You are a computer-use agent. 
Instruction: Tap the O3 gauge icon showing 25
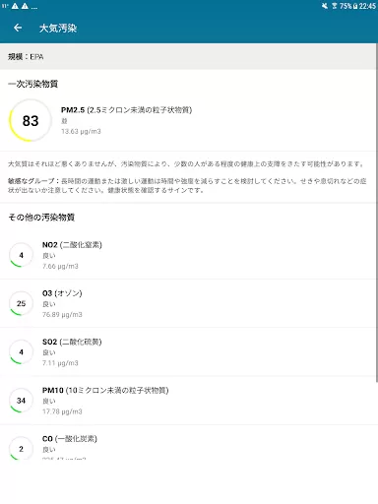tap(21, 303)
